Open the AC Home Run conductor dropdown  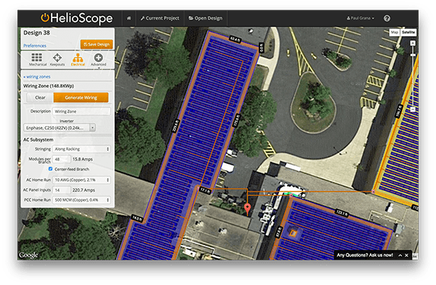click(x=81, y=180)
